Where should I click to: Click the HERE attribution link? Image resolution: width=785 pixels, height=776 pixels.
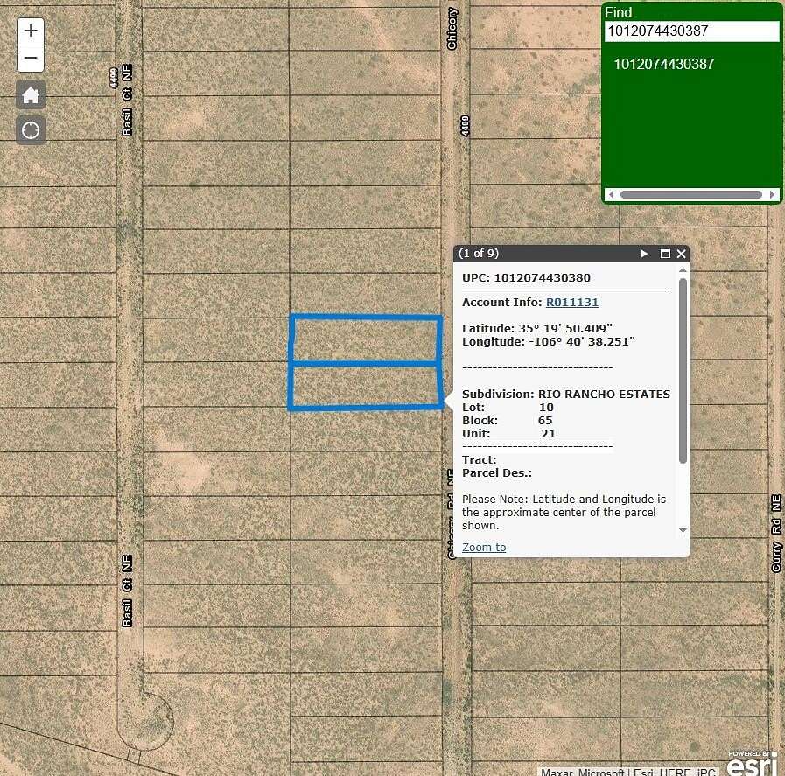(674, 773)
